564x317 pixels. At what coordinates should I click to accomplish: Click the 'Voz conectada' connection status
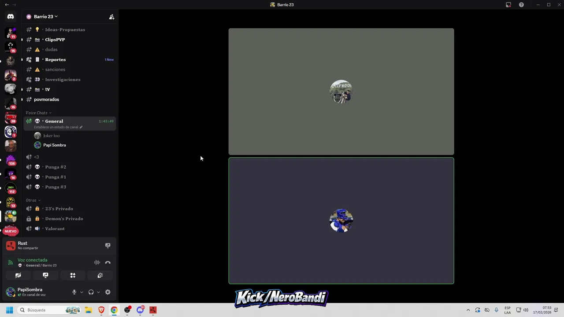point(32,260)
